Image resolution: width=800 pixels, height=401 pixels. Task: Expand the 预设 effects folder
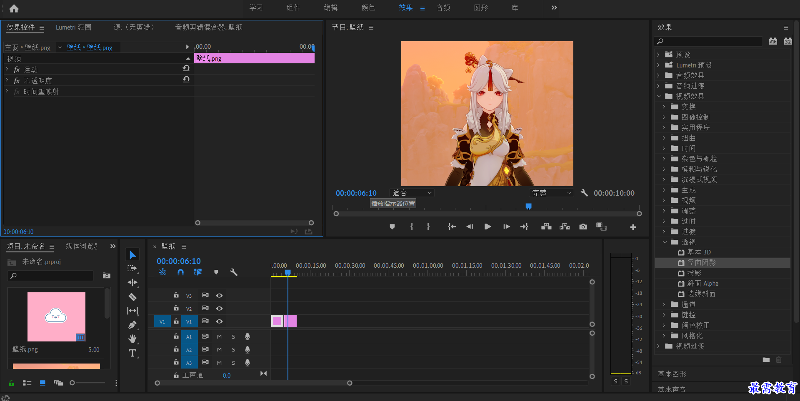pos(658,55)
